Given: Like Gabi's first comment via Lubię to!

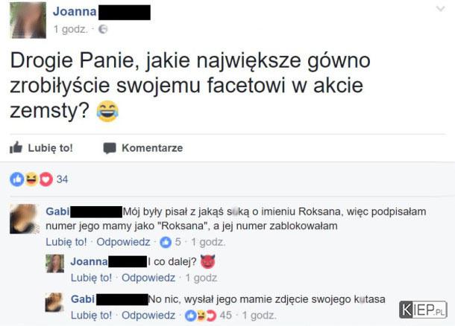Looking at the screenshot, I should 66,242.
